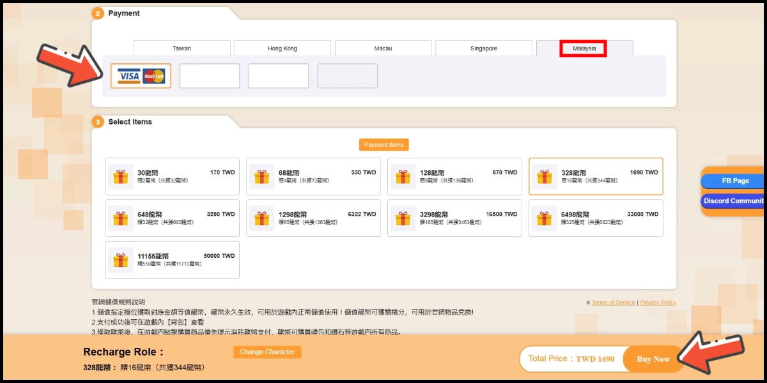Switch to the Taiwan payment tab
Image resolution: width=767 pixels, height=383 pixels.
click(182, 49)
